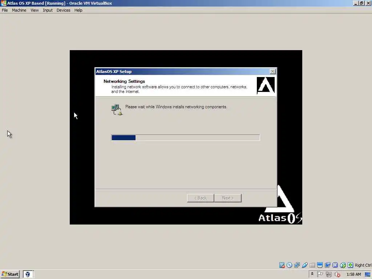This screenshot has width=372, height=279.
Task: Expand hidden tray icons with chevron
Action: tap(312, 274)
